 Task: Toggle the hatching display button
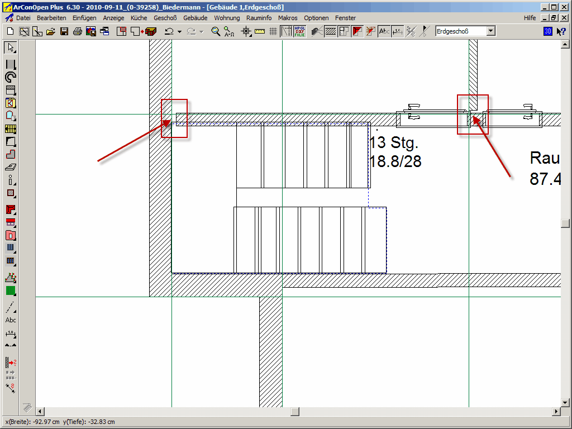click(x=330, y=31)
